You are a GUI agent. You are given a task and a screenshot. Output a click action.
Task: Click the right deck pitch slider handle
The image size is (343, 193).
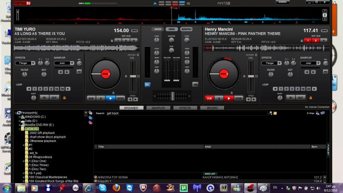click(251, 76)
